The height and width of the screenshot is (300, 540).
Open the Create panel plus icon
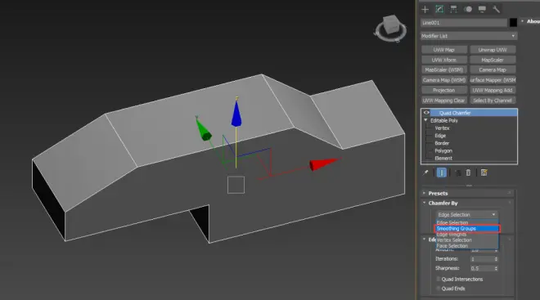pyautogui.click(x=425, y=9)
